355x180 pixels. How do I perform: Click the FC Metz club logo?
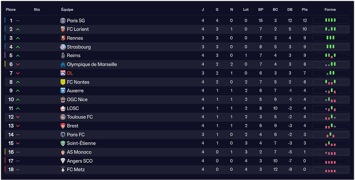coord(63,170)
